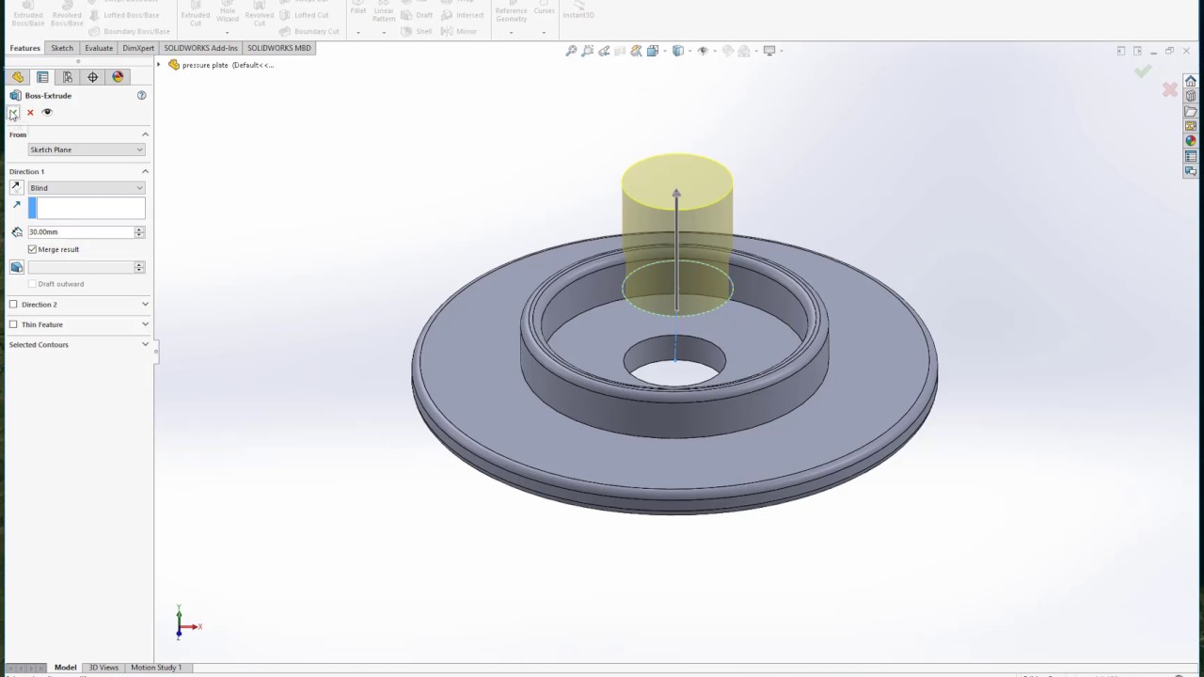Click the Reverse Direction arrow button
The width and height of the screenshot is (1204, 677).
pos(16,188)
